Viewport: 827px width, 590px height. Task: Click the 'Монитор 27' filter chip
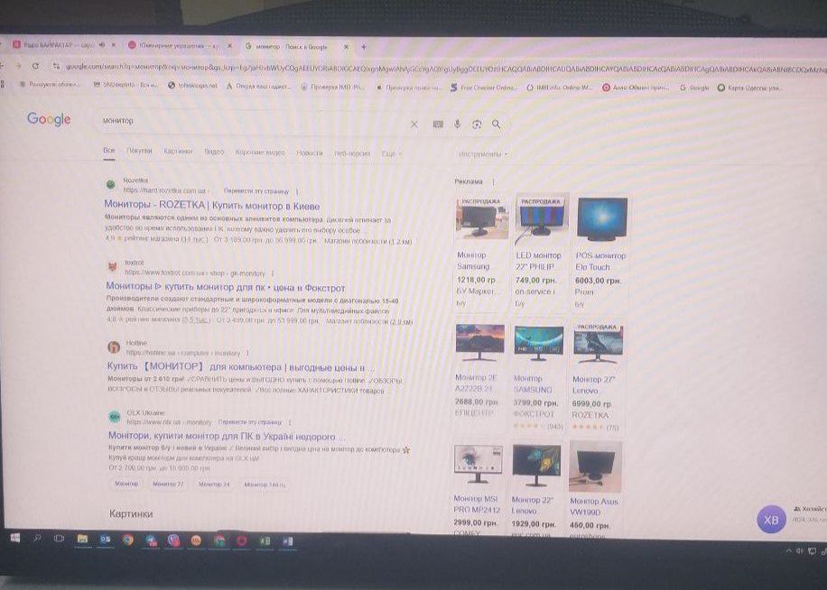[168, 484]
